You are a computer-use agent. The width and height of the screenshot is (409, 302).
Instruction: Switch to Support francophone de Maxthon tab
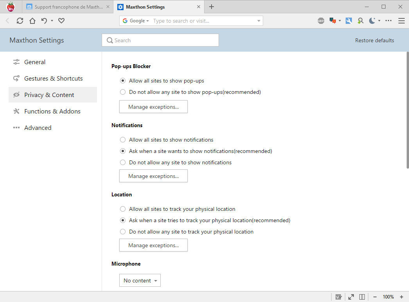(67, 7)
